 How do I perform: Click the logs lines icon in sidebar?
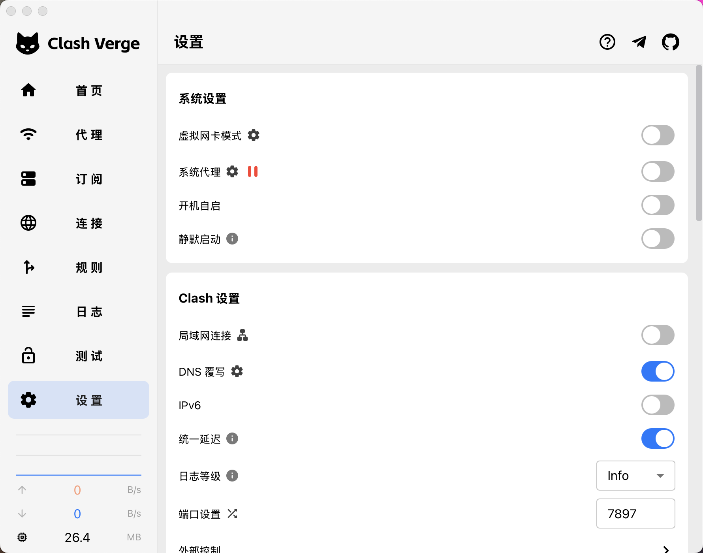click(28, 311)
